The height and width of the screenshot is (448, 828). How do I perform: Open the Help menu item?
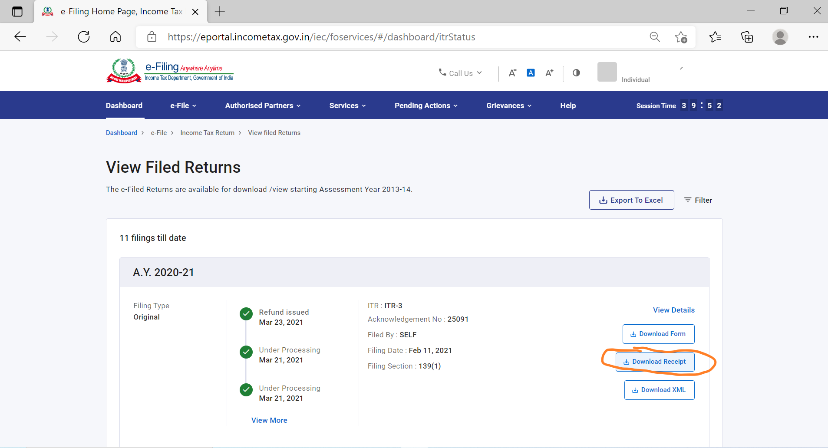click(x=568, y=105)
